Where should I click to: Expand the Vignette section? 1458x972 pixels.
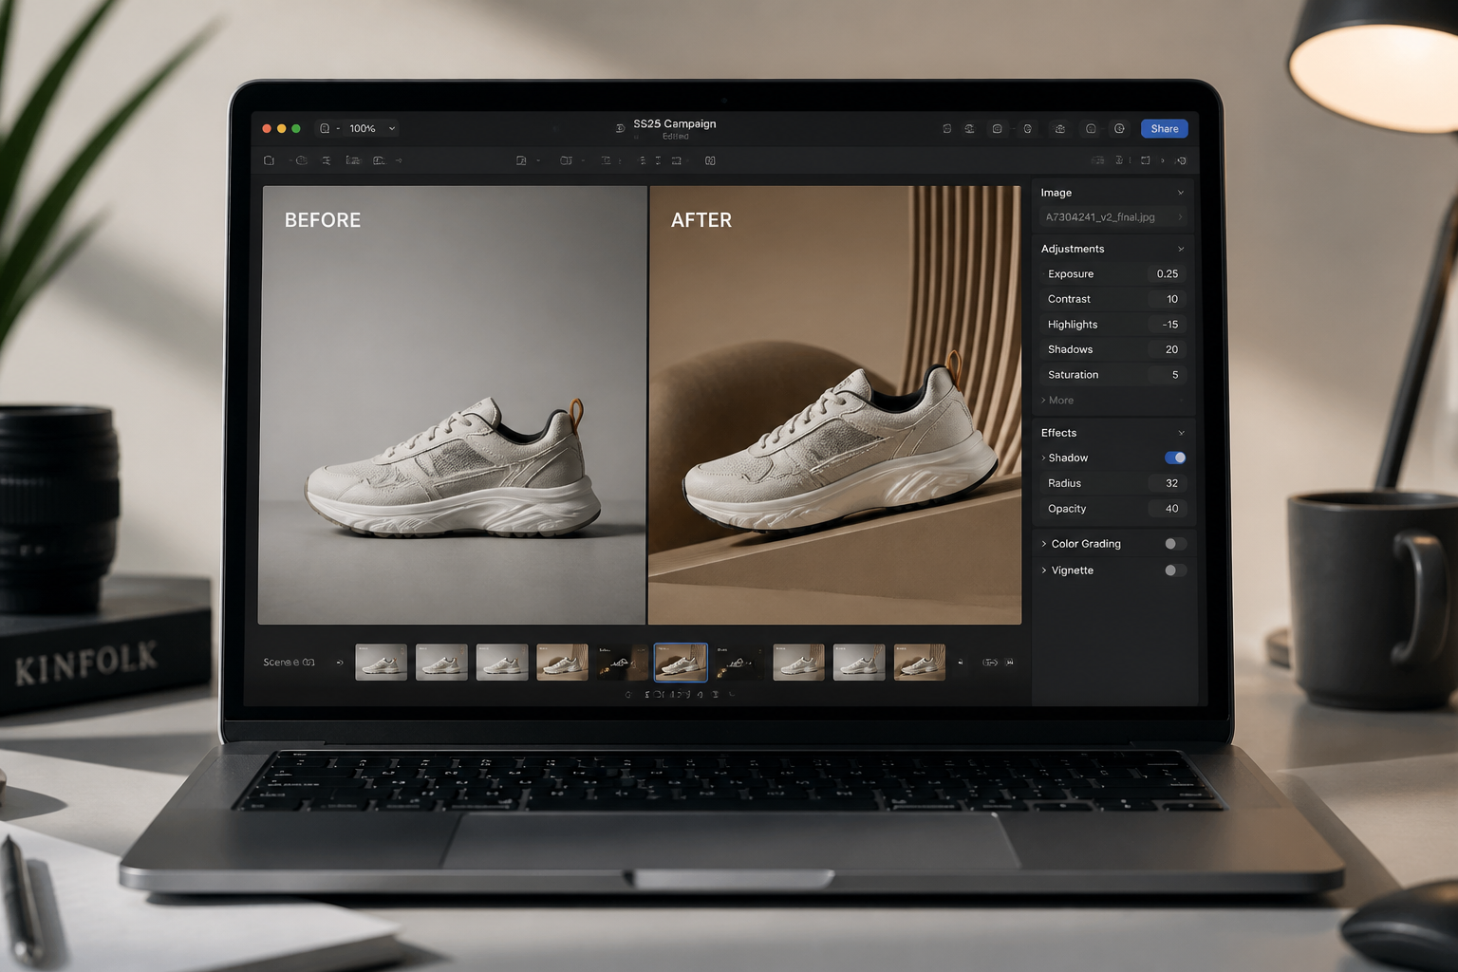1044,570
